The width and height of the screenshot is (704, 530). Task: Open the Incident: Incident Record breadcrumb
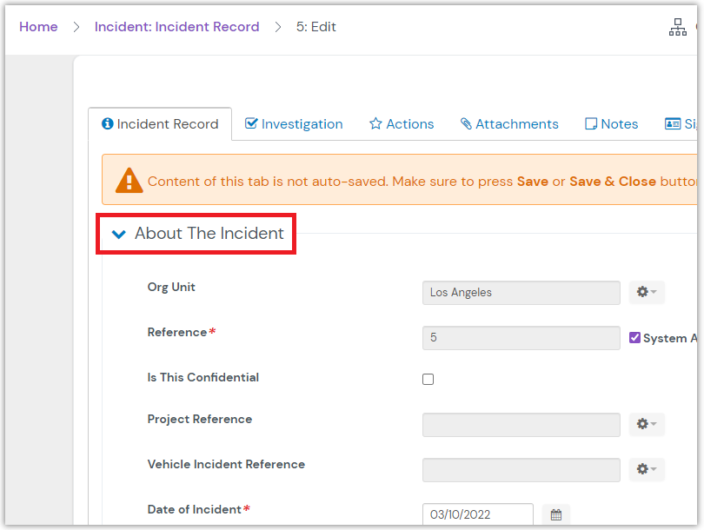tap(176, 27)
